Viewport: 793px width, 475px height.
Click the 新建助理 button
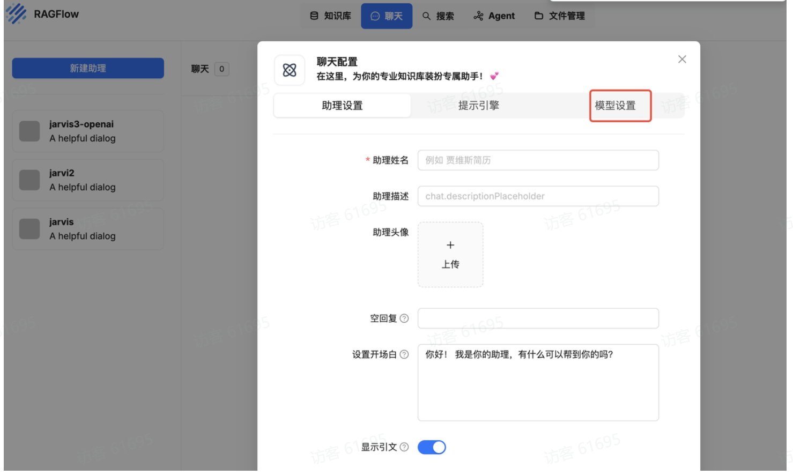coord(88,68)
